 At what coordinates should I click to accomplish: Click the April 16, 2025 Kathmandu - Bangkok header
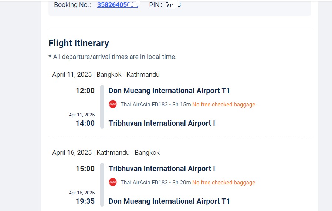[106, 153]
